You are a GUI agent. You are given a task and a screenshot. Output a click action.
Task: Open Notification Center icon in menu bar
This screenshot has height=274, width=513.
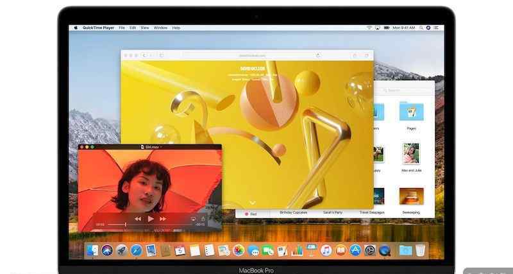pyautogui.click(x=436, y=28)
